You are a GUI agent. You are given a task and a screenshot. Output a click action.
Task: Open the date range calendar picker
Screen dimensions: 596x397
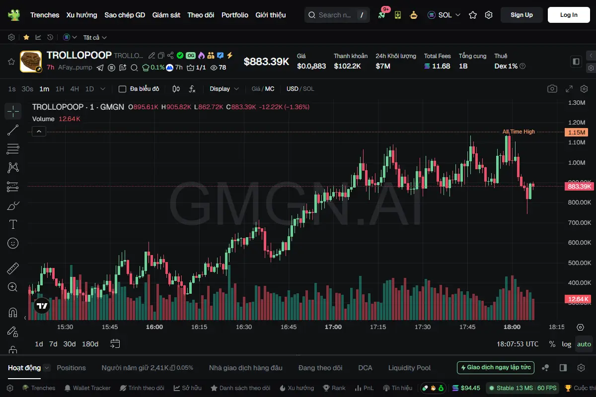click(x=115, y=343)
